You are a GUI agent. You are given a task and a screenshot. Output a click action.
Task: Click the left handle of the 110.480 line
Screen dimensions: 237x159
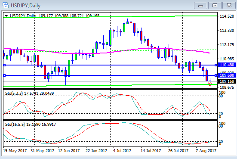[x=4, y=65]
